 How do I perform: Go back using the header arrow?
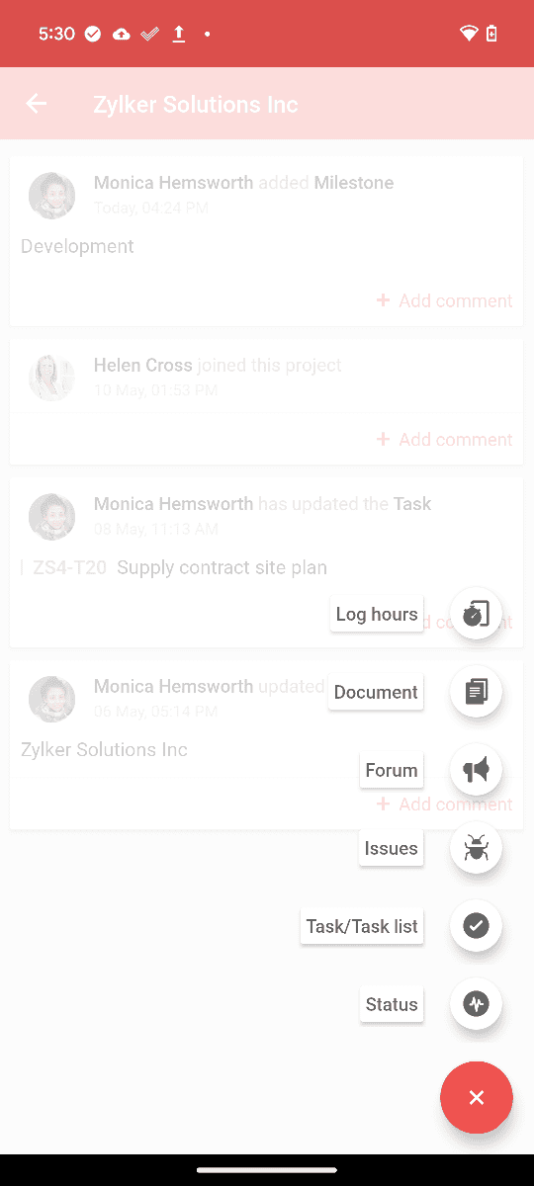click(x=37, y=104)
